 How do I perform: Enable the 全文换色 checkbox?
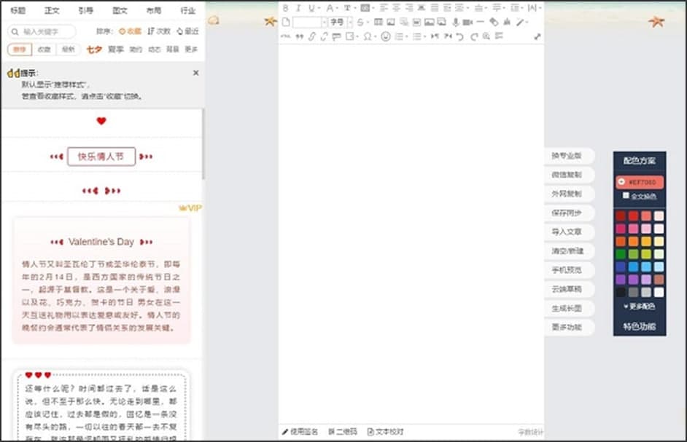tap(626, 196)
